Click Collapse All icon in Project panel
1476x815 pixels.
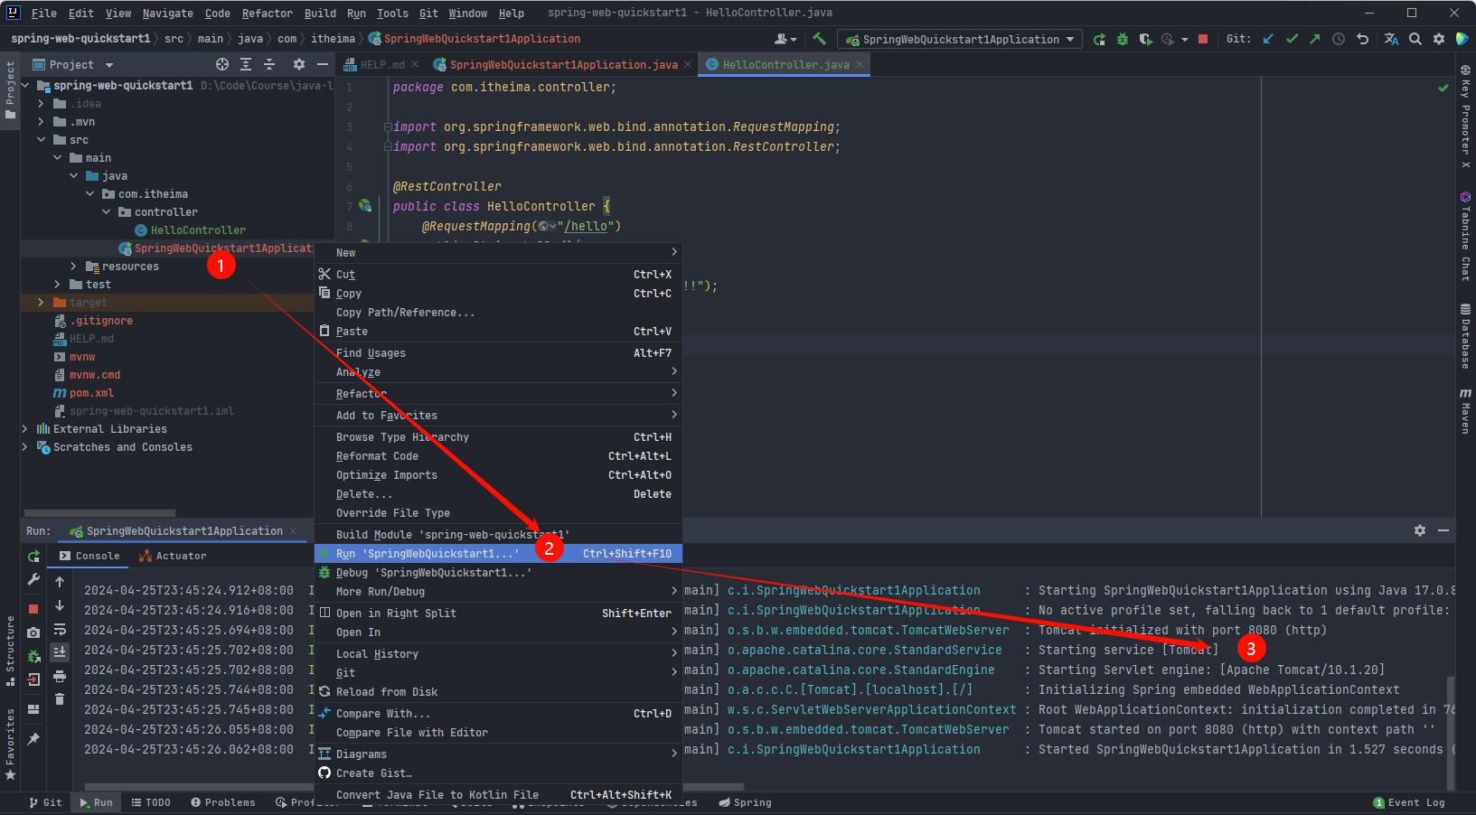[x=269, y=64]
